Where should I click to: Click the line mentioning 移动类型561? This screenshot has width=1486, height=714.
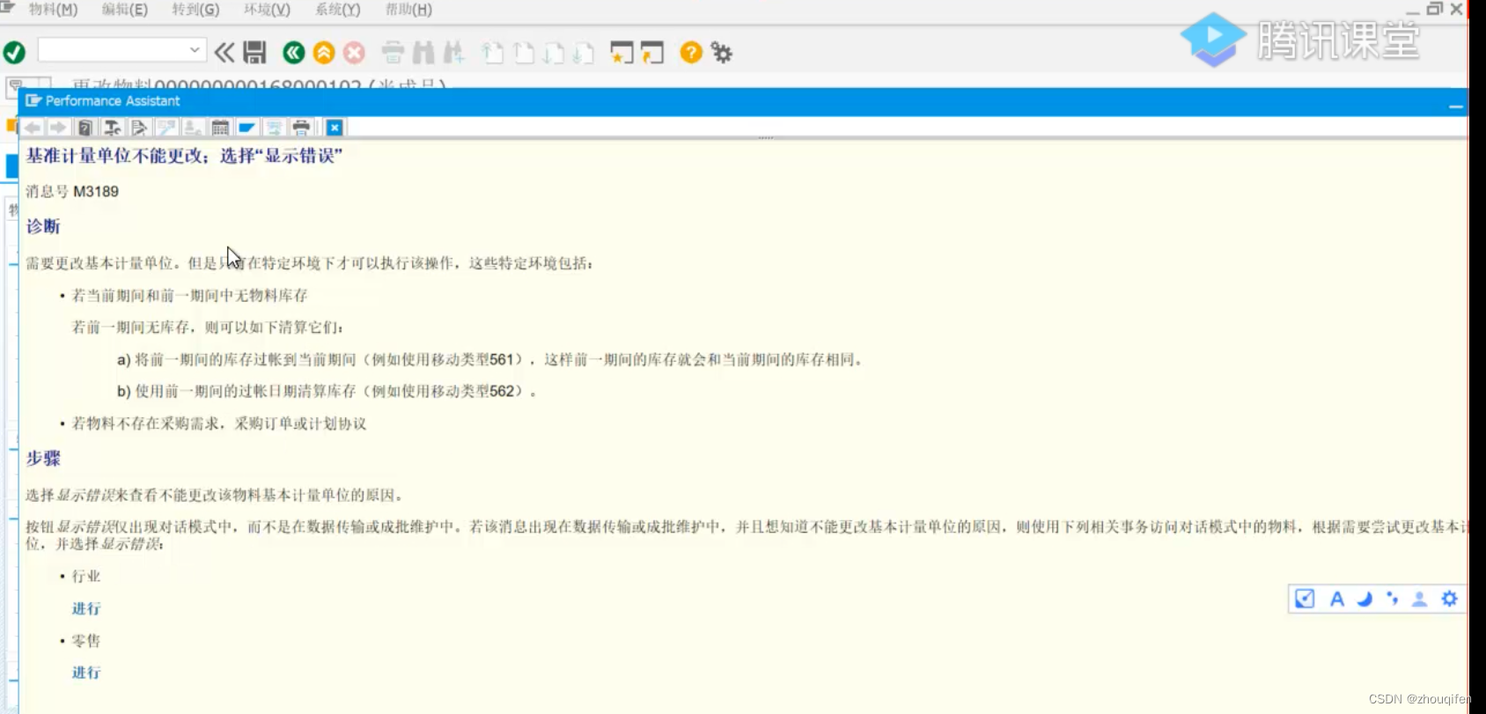pyautogui.click(x=491, y=359)
